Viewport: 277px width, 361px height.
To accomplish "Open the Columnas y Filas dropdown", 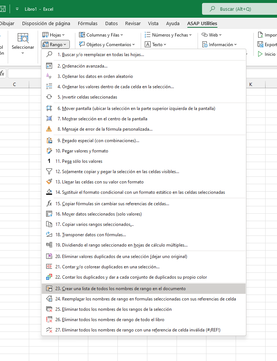I will click(x=101, y=35).
